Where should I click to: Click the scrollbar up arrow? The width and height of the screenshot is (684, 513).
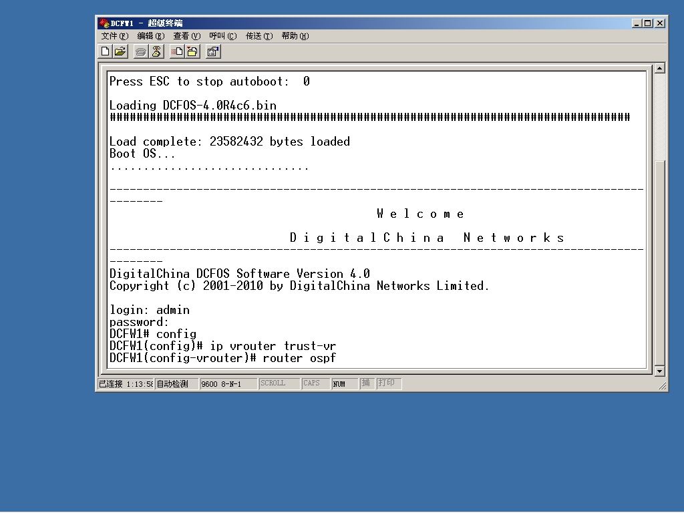pos(660,68)
